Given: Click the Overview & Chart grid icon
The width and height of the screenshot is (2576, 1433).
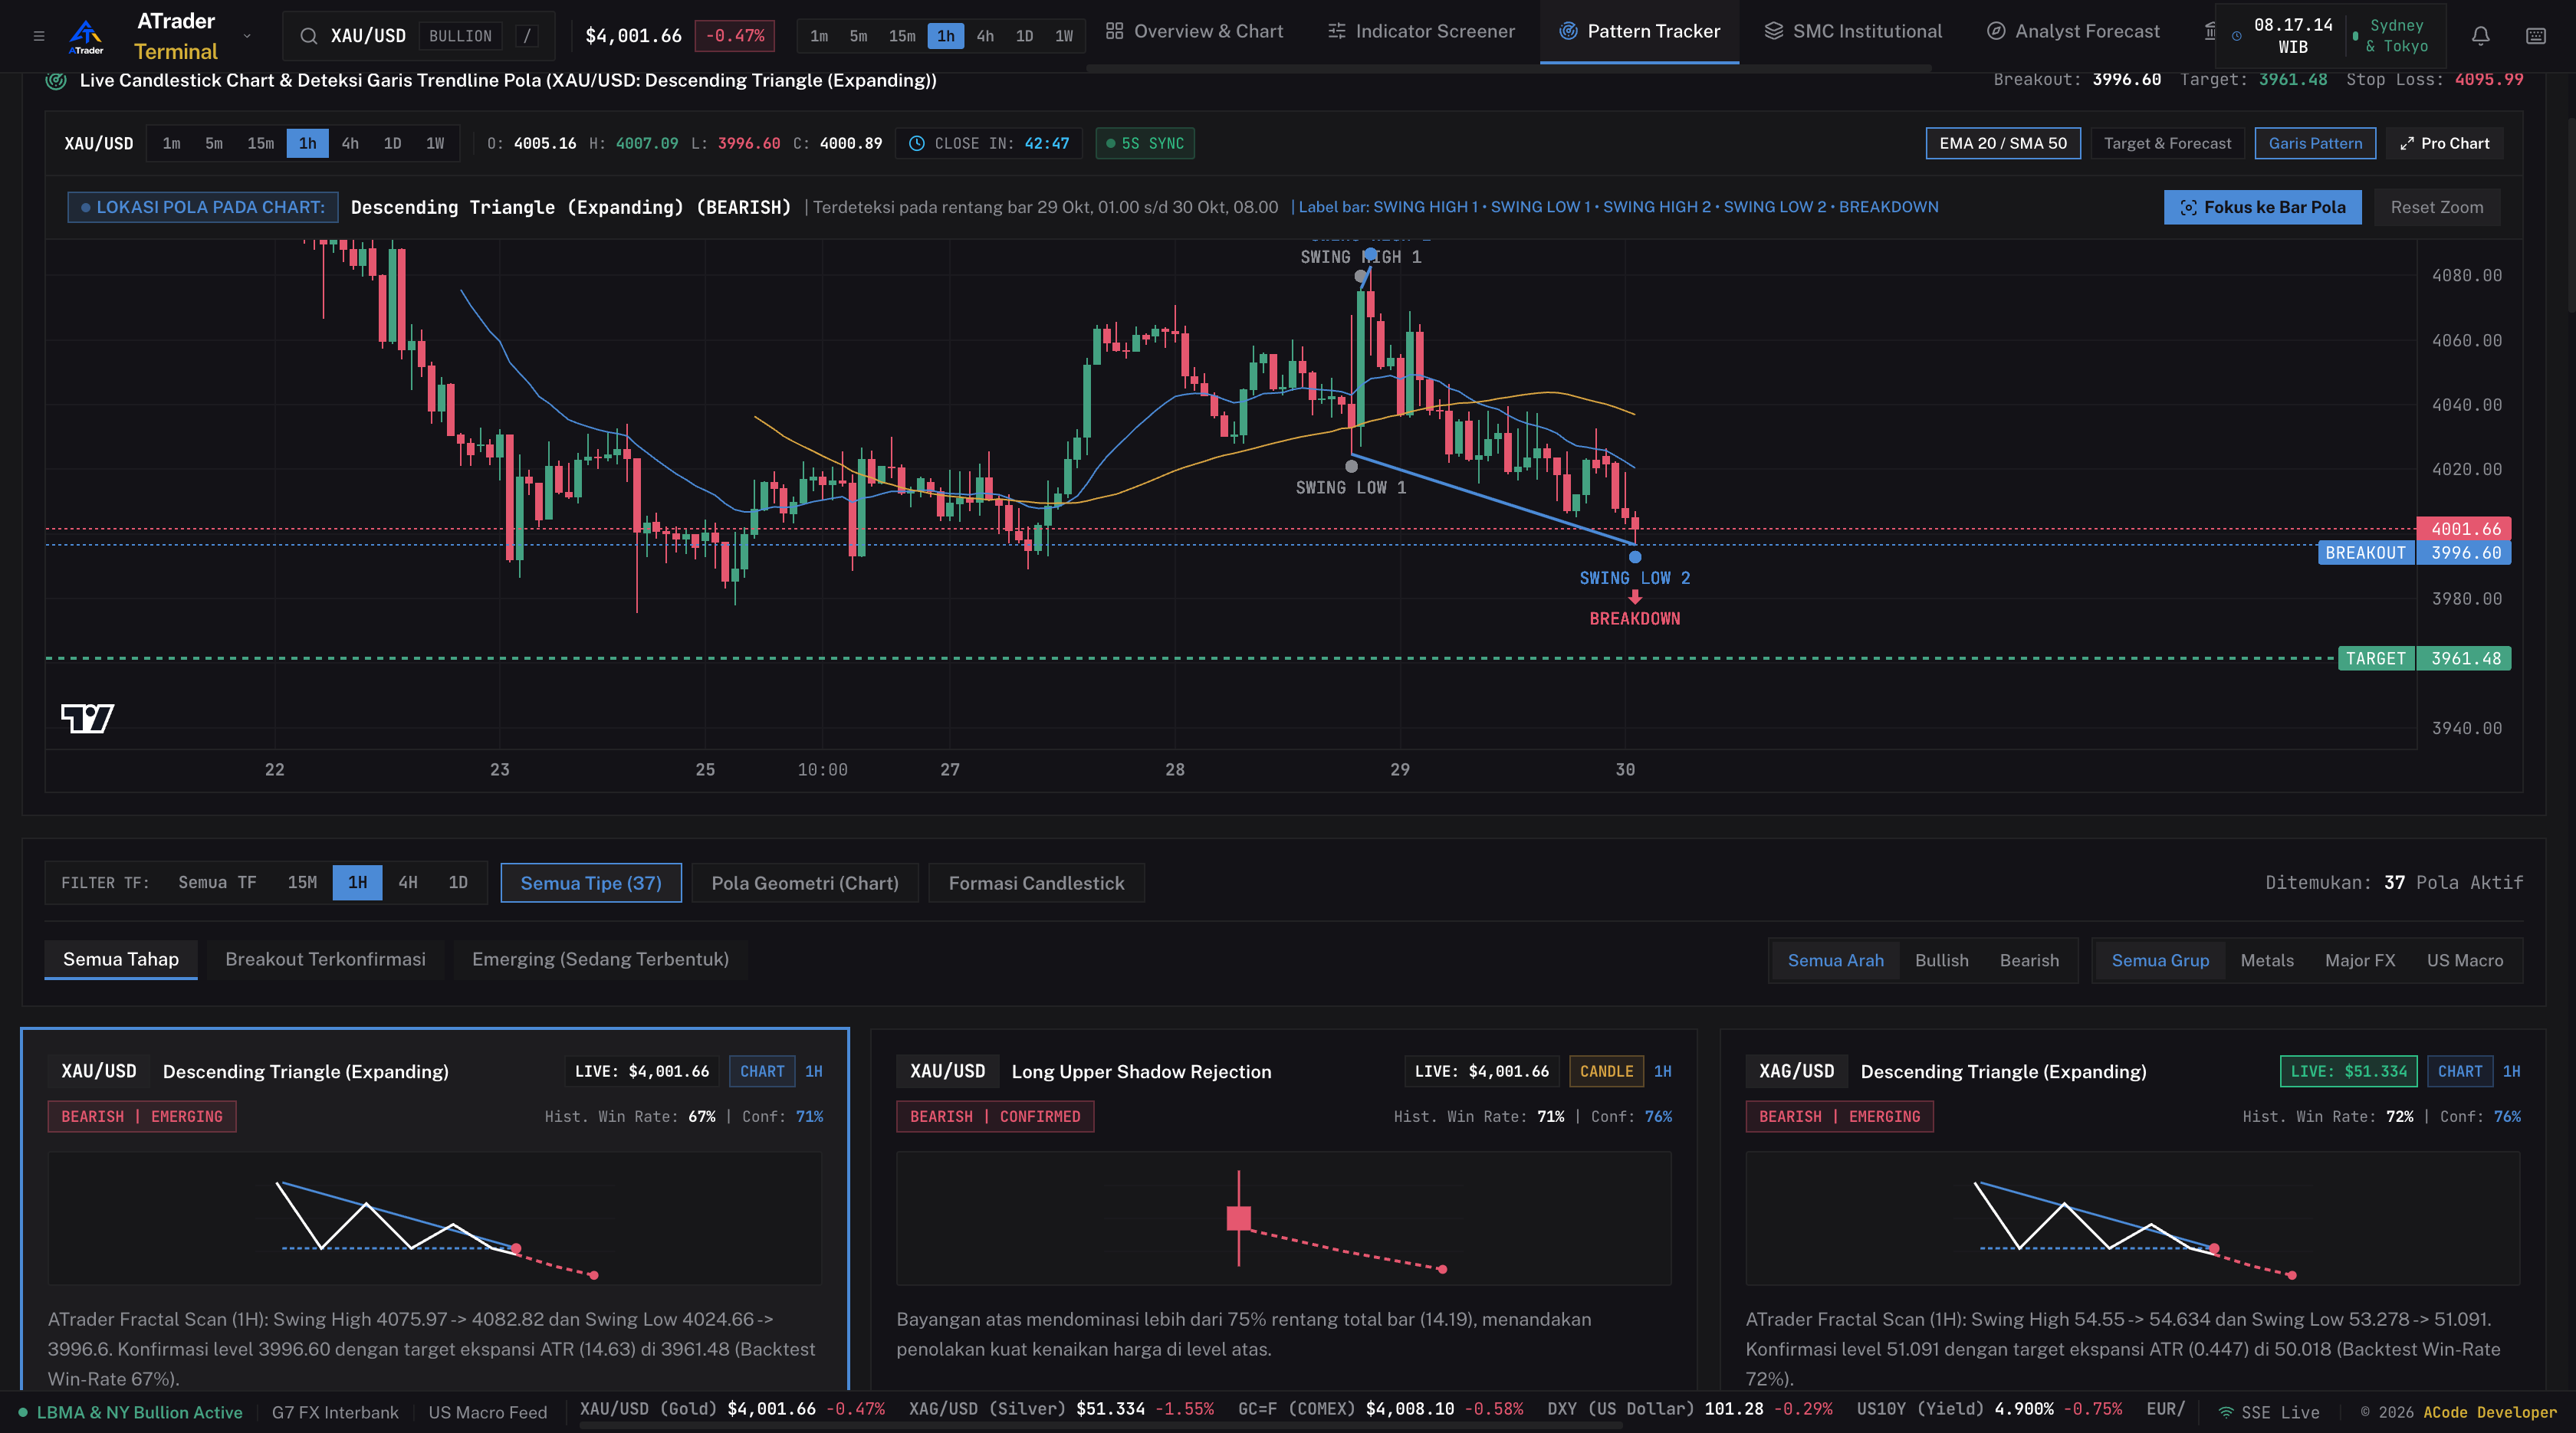Looking at the screenshot, I should (x=1114, y=31).
